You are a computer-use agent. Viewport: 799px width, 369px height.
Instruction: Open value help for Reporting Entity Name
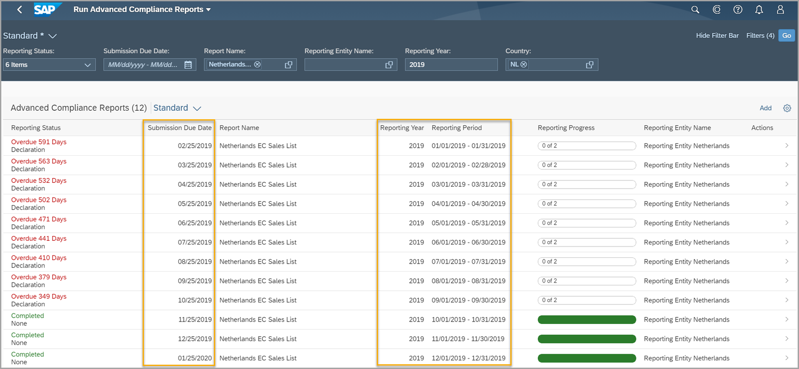(x=389, y=65)
